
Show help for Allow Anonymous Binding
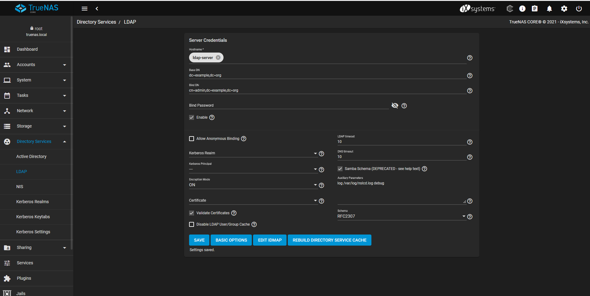pyautogui.click(x=244, y=139)
